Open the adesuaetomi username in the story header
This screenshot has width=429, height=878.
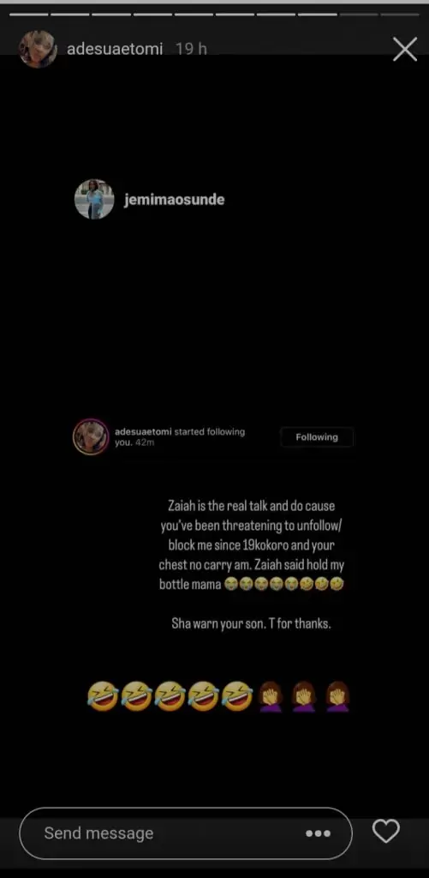coord(115,49)
